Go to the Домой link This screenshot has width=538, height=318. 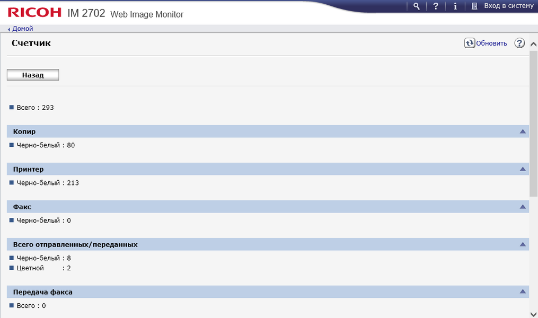coord(23,29)
